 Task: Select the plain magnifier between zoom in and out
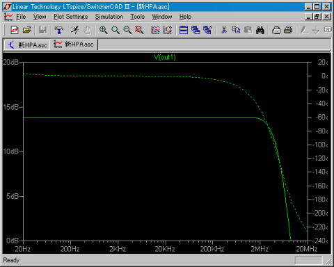click(116, 30)
